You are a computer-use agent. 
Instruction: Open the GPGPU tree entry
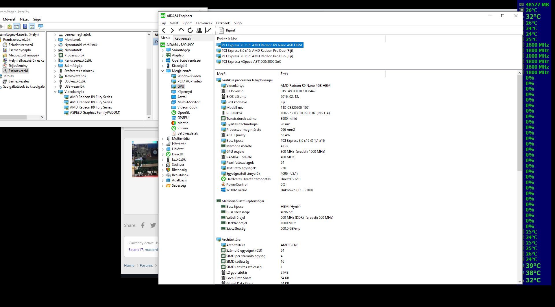[183, 118]
